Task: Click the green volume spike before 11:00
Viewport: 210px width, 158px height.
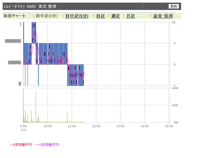Action: (67, 117)
